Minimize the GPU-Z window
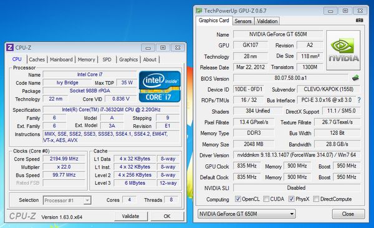Viewport: 374px width, 228px height. (x=330, y=11)
